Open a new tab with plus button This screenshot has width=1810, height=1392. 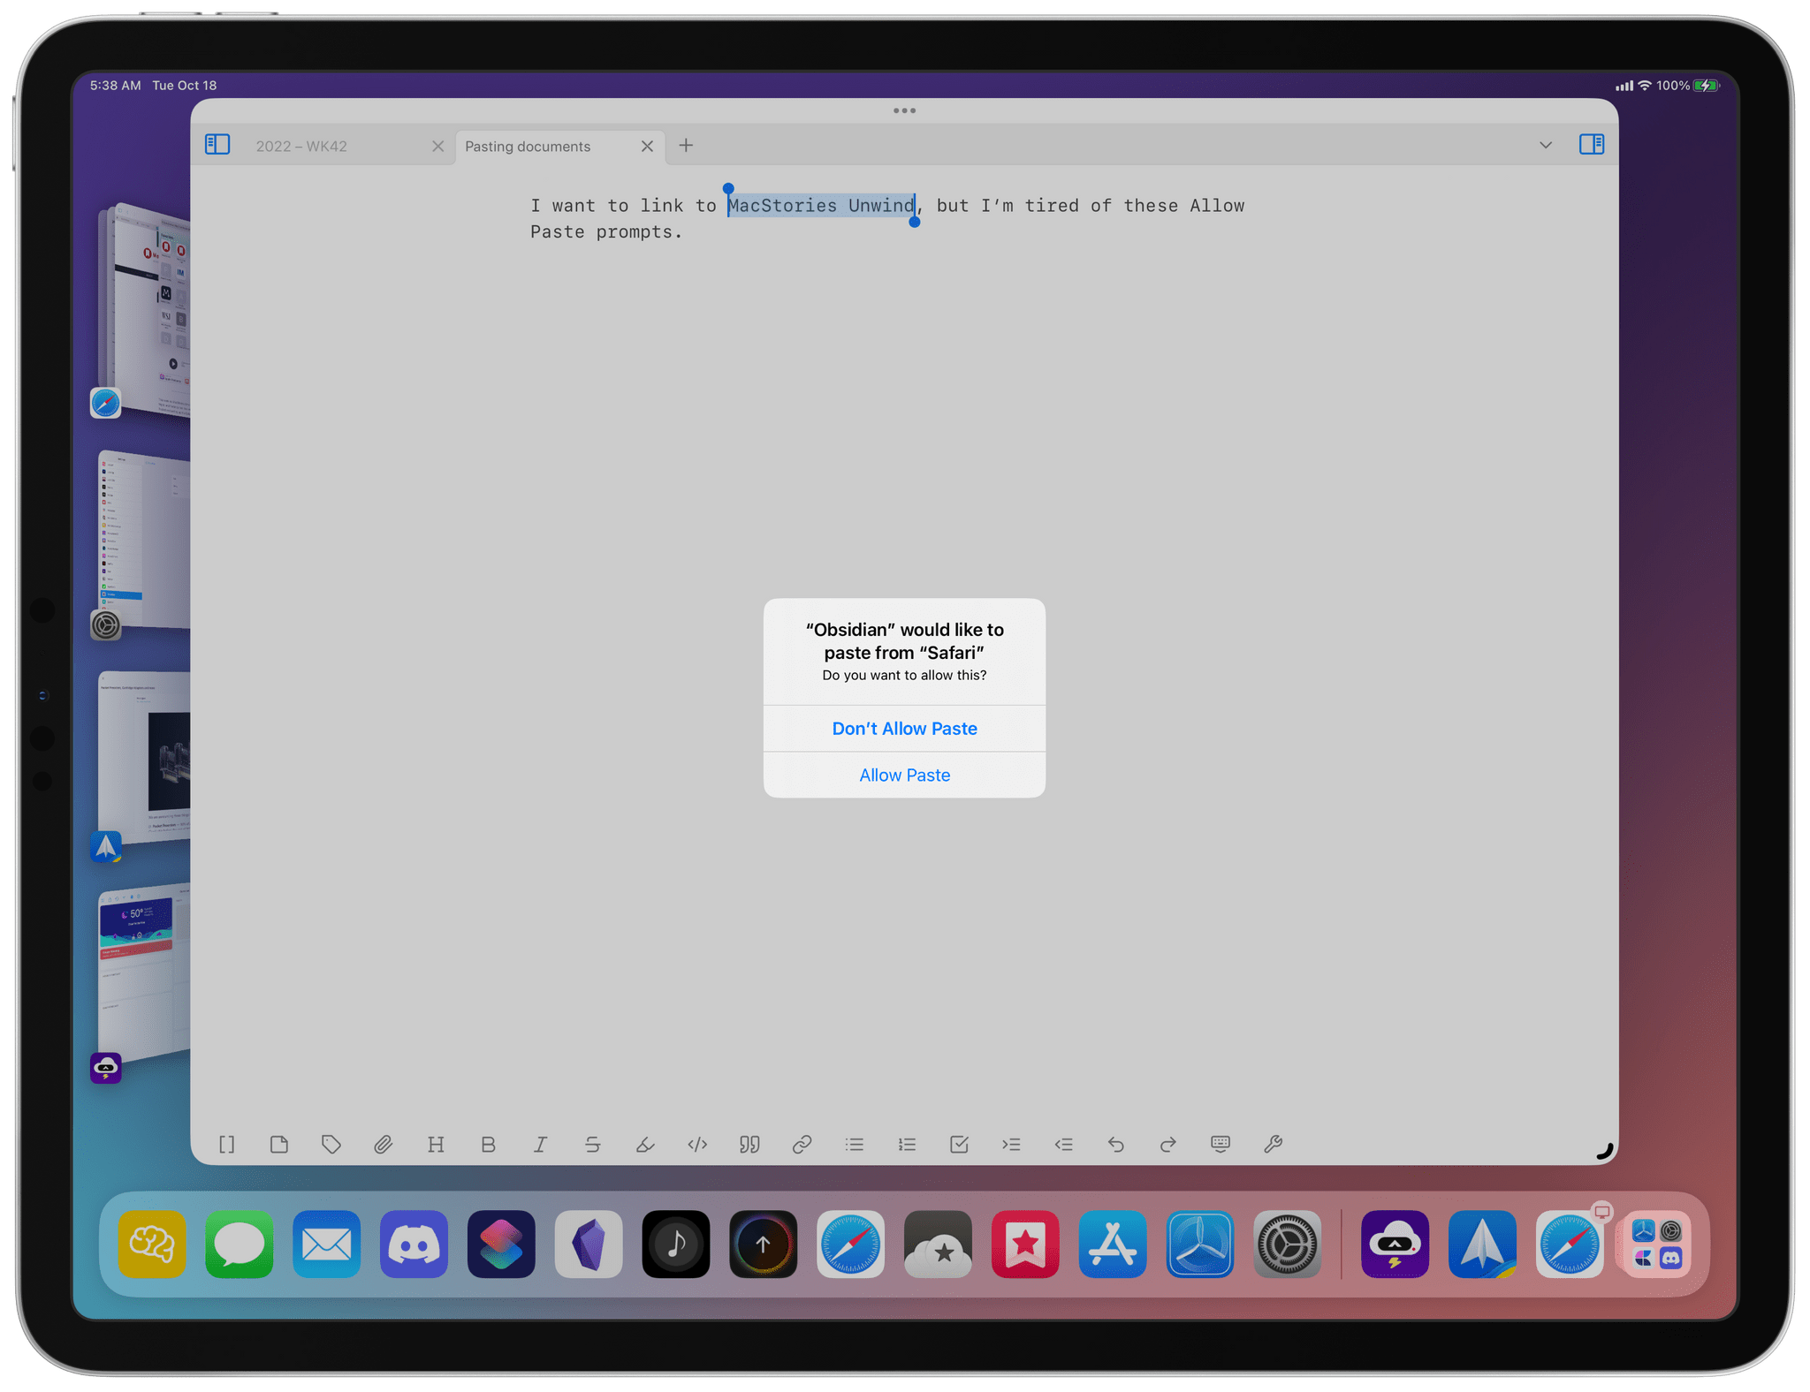(686, 146)
